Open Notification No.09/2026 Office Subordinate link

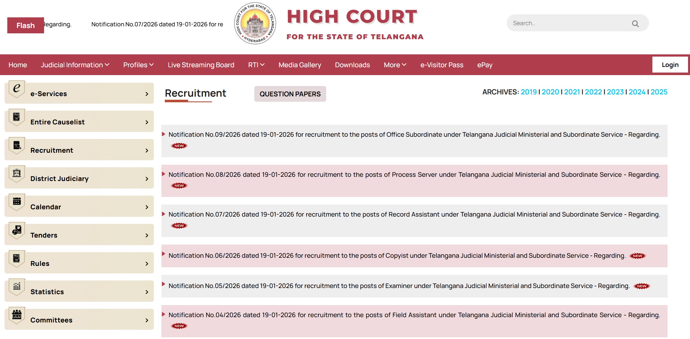pyautogui.click(x=414, y=134)
